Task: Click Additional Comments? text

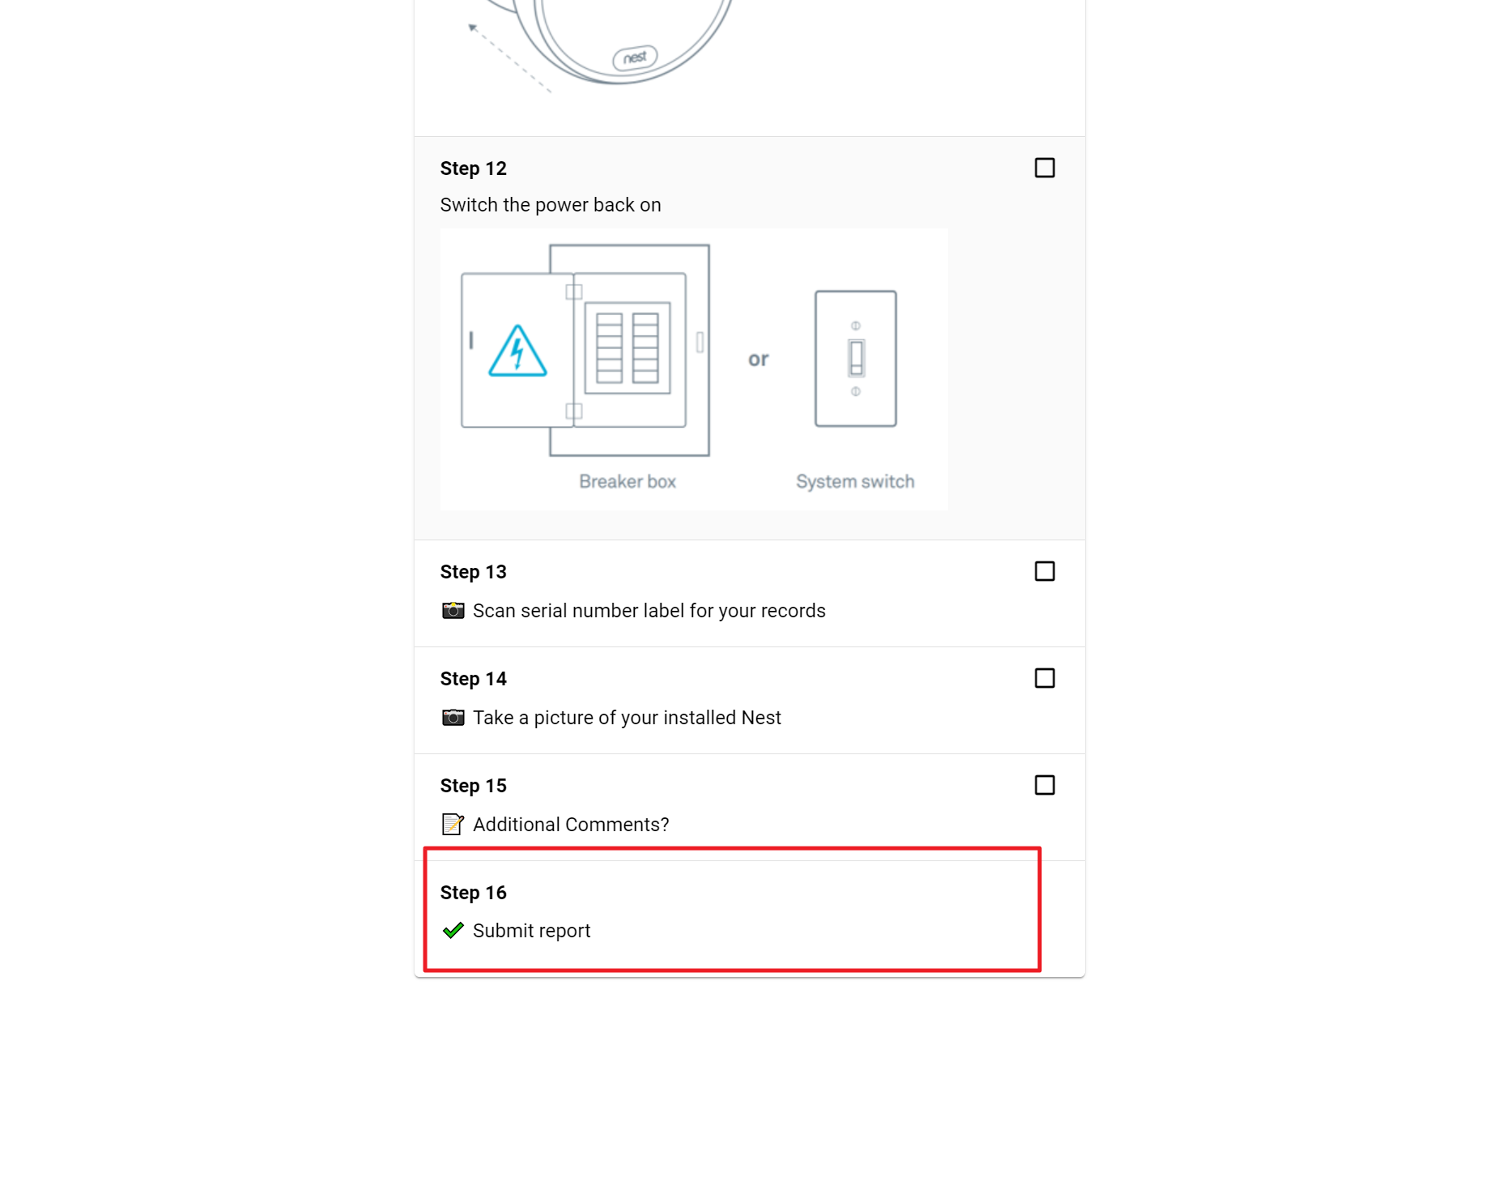Action: 571,825
